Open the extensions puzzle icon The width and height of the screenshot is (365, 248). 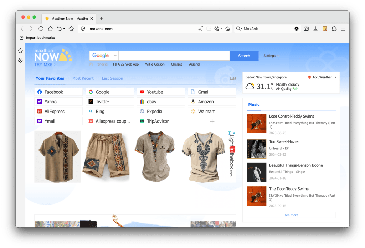click(334, 29)
